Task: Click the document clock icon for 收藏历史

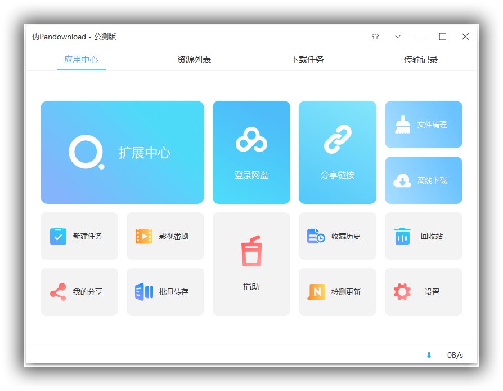Action: point(316,236)
